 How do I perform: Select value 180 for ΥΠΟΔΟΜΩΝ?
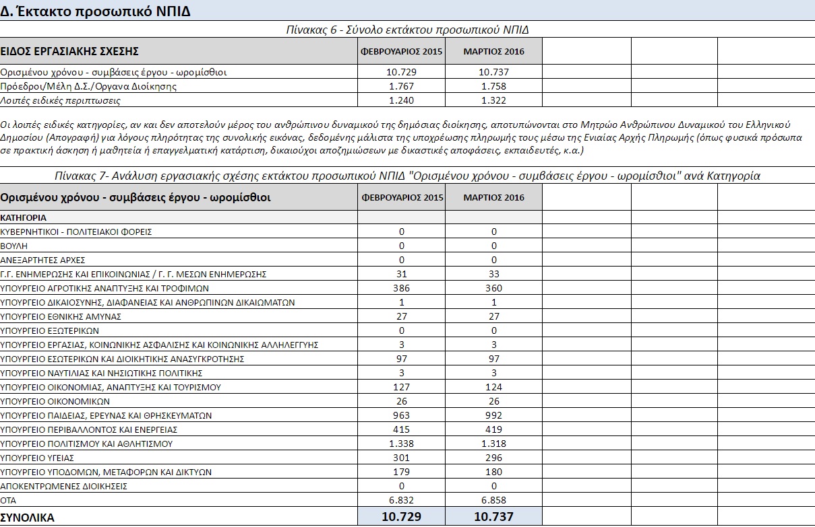(x=493, y=472)
